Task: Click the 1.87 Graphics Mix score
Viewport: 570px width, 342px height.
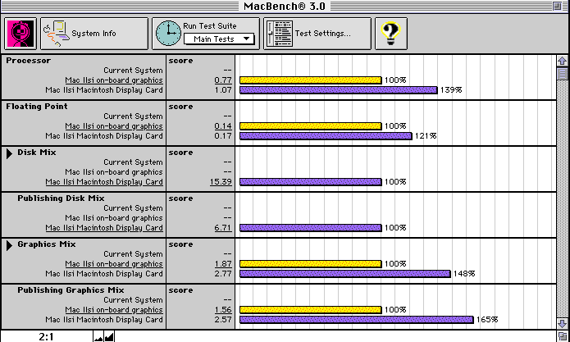Action: (223, 264)
